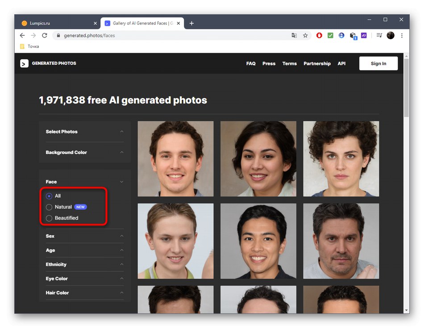Click the cube extension icon with badge
424x328 pixels.
click(353, 36)
